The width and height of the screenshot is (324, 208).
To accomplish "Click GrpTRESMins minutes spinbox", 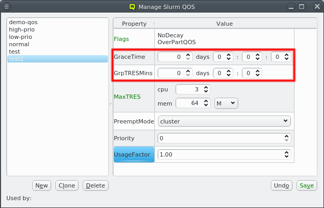I will pos(252,73).
